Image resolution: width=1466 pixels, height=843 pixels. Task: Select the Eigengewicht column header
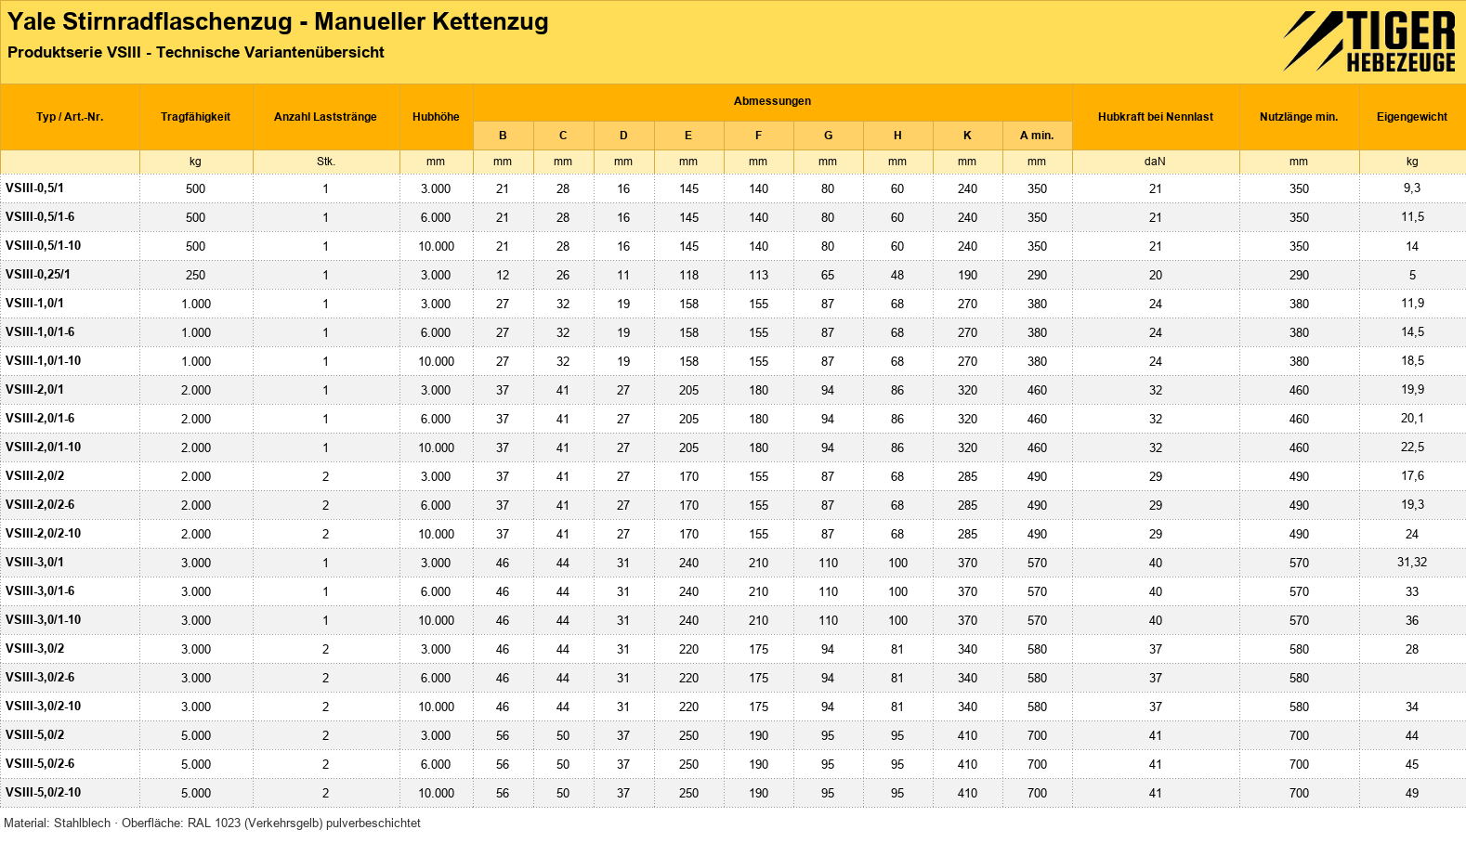tap(1412, 117)
